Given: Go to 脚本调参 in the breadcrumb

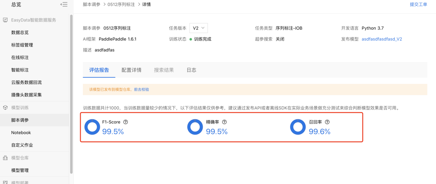Looking at the screenshot, I should [x=92, y=4].
